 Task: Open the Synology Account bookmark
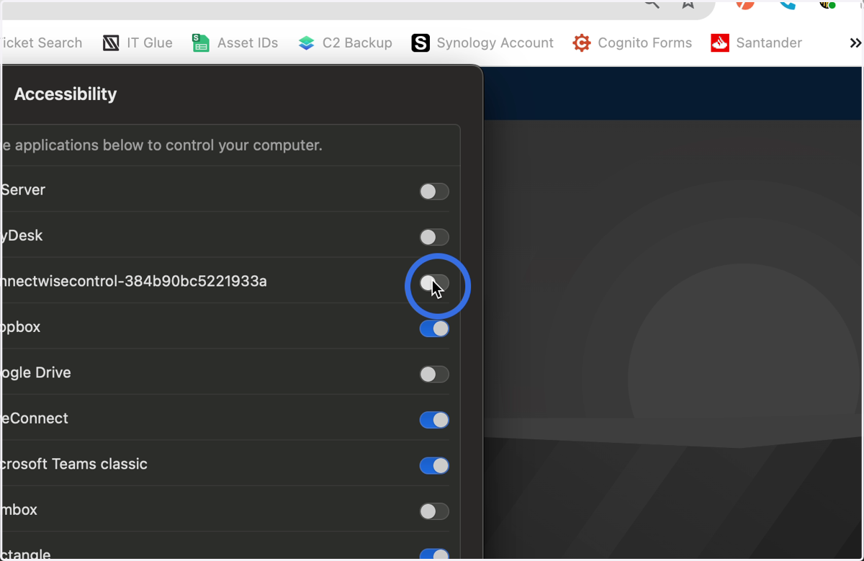coord(482,43)
